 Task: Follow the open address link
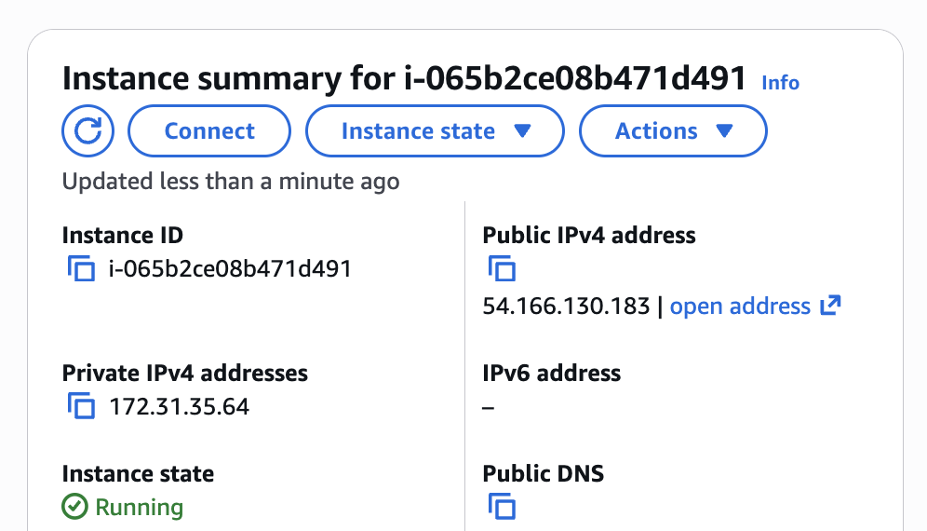point(740,306)
